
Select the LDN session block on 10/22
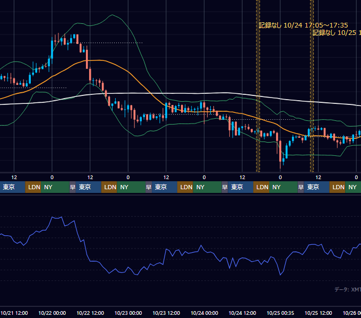pos(109,187)
